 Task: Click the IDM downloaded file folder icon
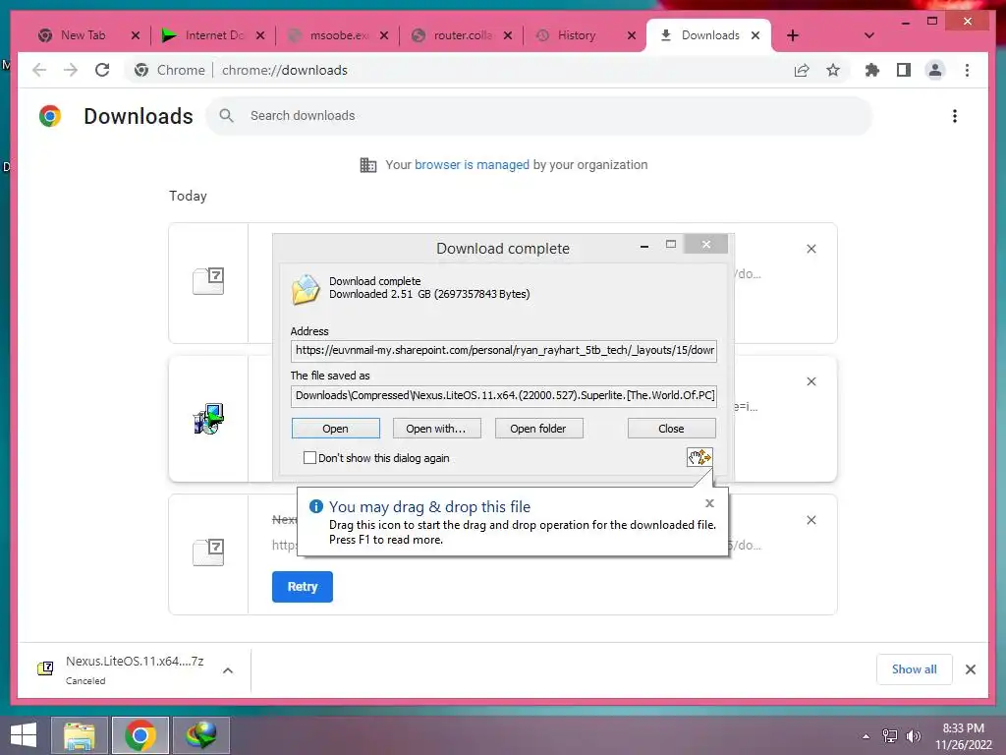pos(306,289)
